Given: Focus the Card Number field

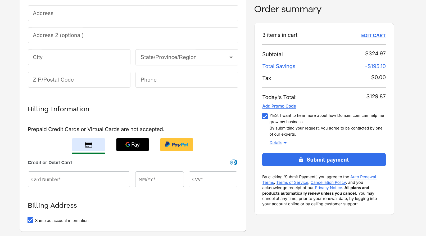Looking at the screenshot, I should pyautogui.click(x=79, y=179).
